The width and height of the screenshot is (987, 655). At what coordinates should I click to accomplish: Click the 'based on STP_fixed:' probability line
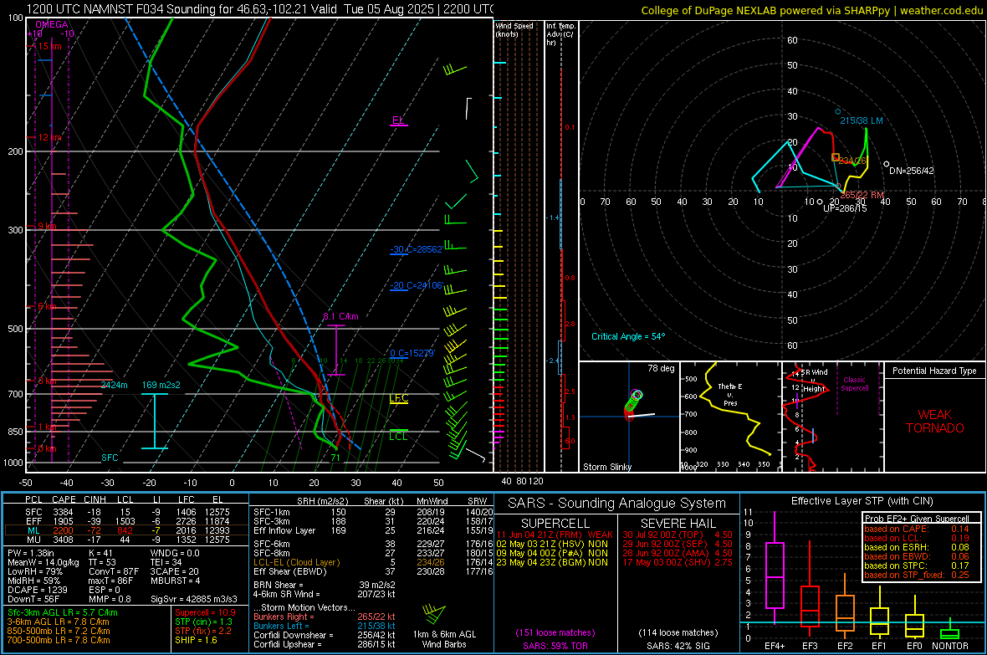click(x=917, y=575)
